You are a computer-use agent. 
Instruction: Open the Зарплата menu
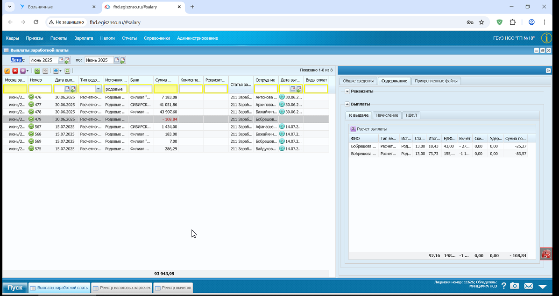(84, 38)
